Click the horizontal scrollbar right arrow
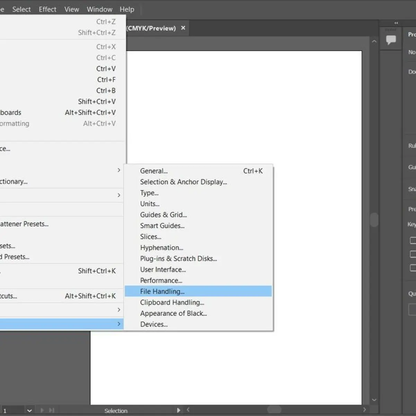 364,410
